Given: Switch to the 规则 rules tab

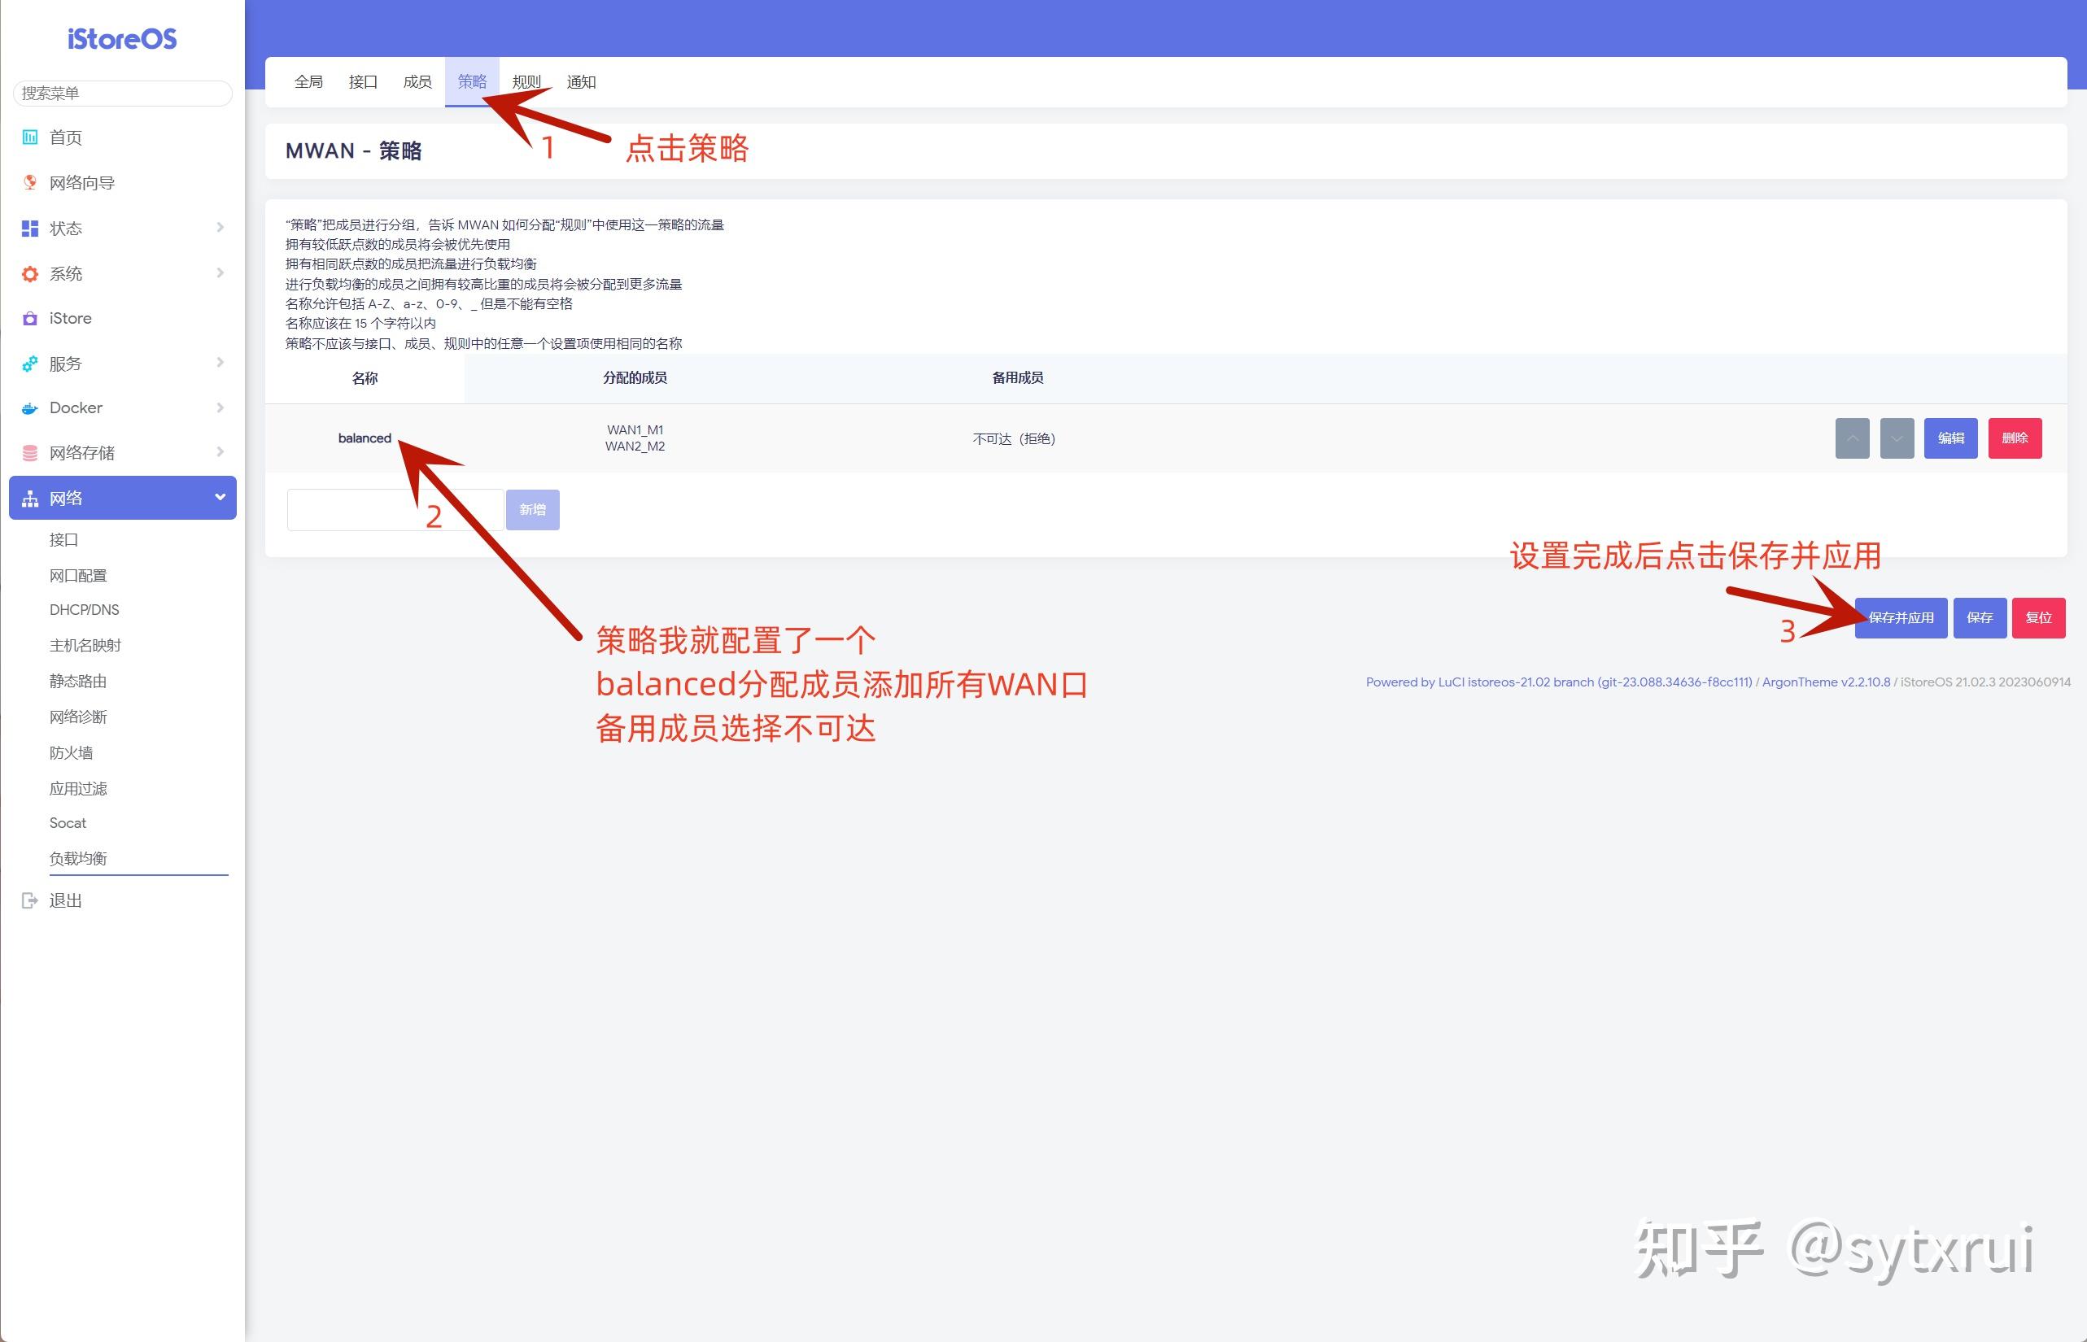Looking at the screenshot, I should pyautogui.click(x=526, y=82).
